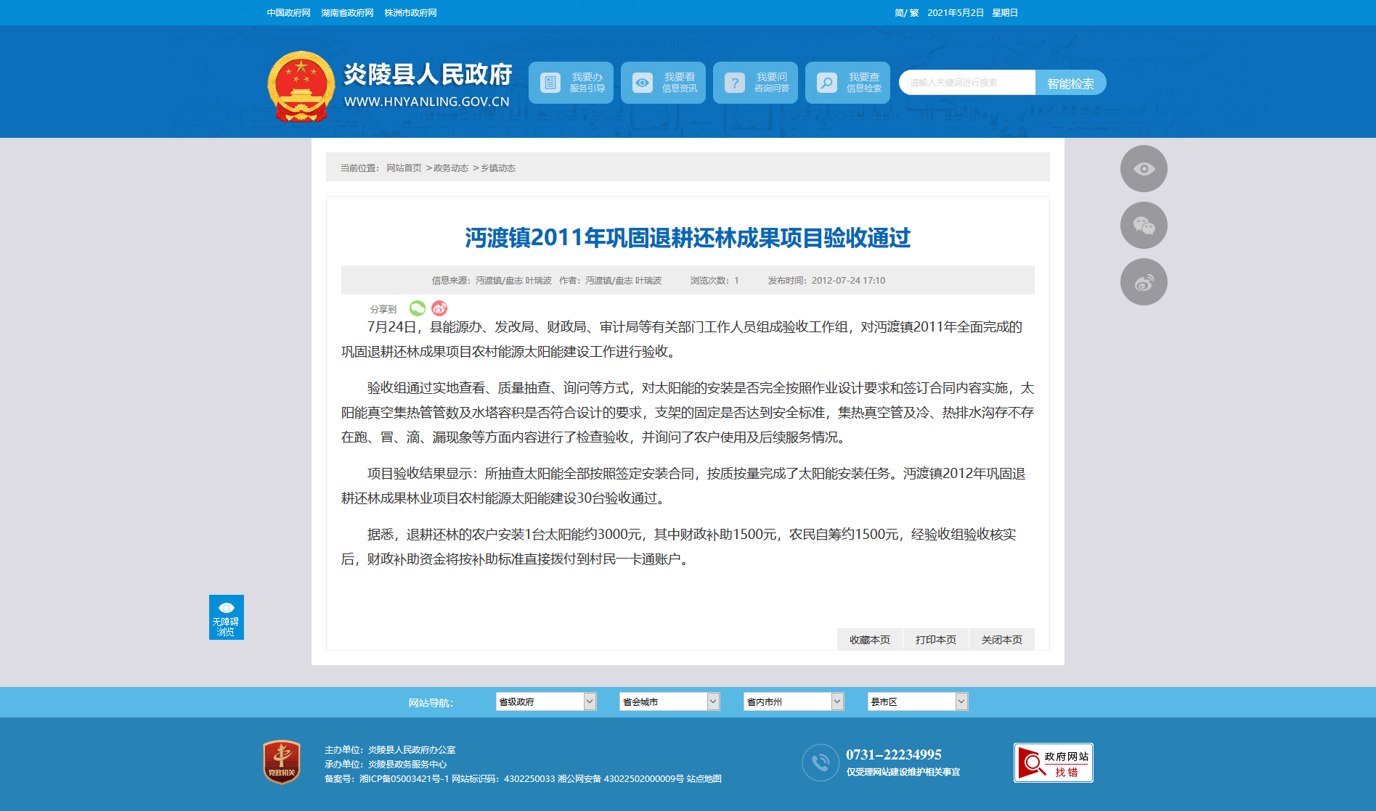
Task: Open the 我要办 服务引导 menu item
Action: point(571,83)
